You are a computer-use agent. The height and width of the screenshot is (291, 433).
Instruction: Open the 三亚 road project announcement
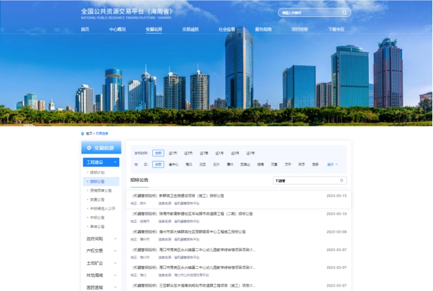click(x=194, y=286)
